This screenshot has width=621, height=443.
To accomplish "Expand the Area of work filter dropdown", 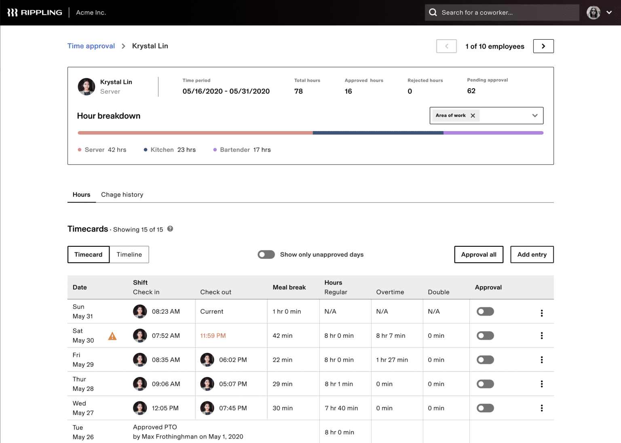I will [534, 115].
